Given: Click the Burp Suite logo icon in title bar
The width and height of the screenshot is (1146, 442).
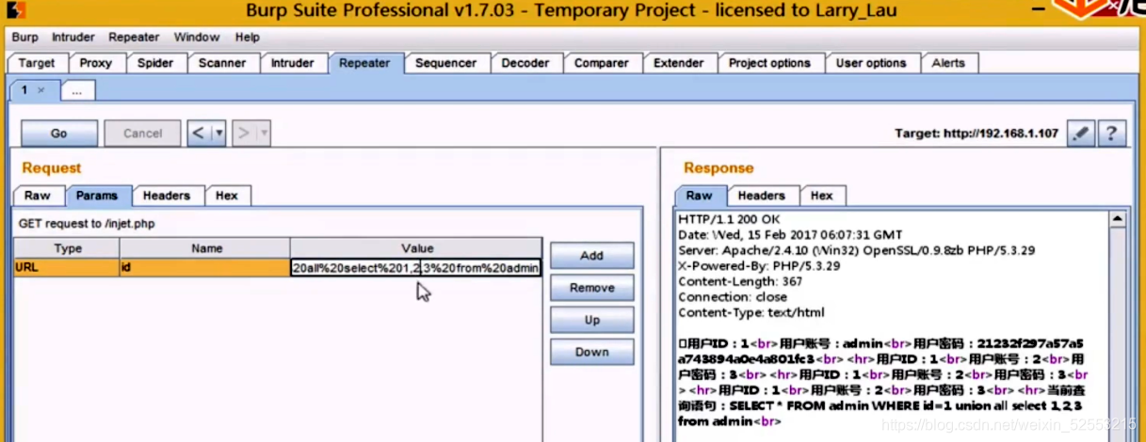Looking at the screenshot, I should tap(16, 10).
